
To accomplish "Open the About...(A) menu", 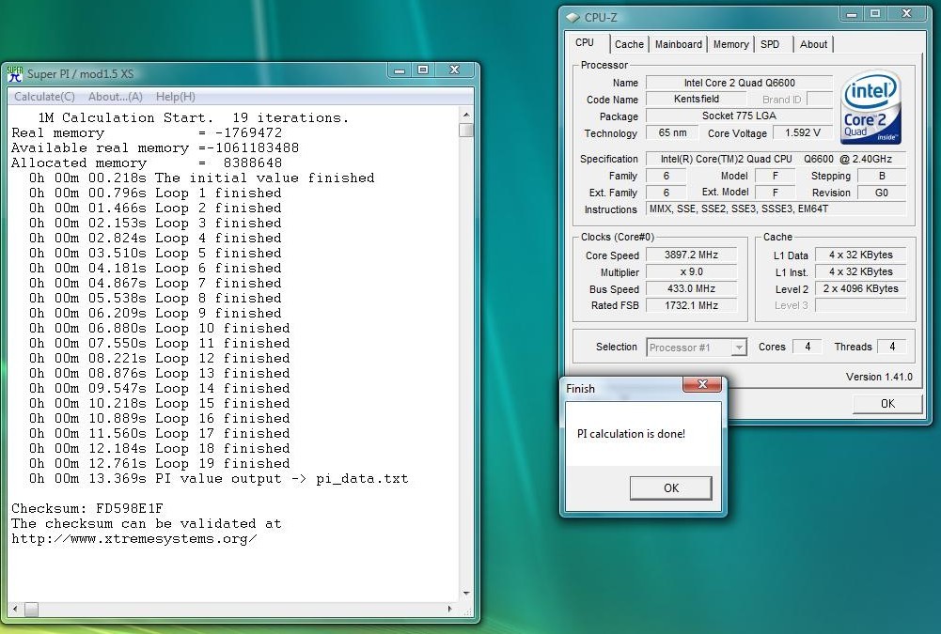I will [116, 97].
